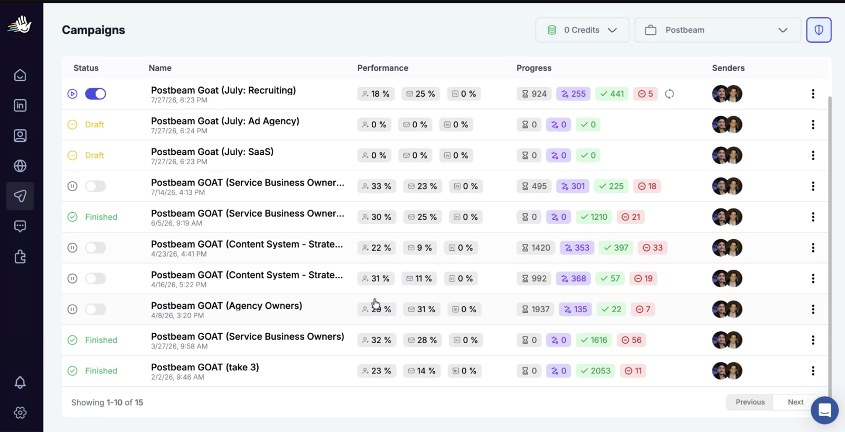Enable the 4/16/26 Content System campaign toggle
The width and height of the screenshot is (845, 432).
click(96, 278)
